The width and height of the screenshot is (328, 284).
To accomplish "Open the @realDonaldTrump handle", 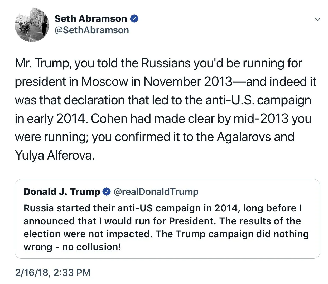I will (x=156, y=192).
